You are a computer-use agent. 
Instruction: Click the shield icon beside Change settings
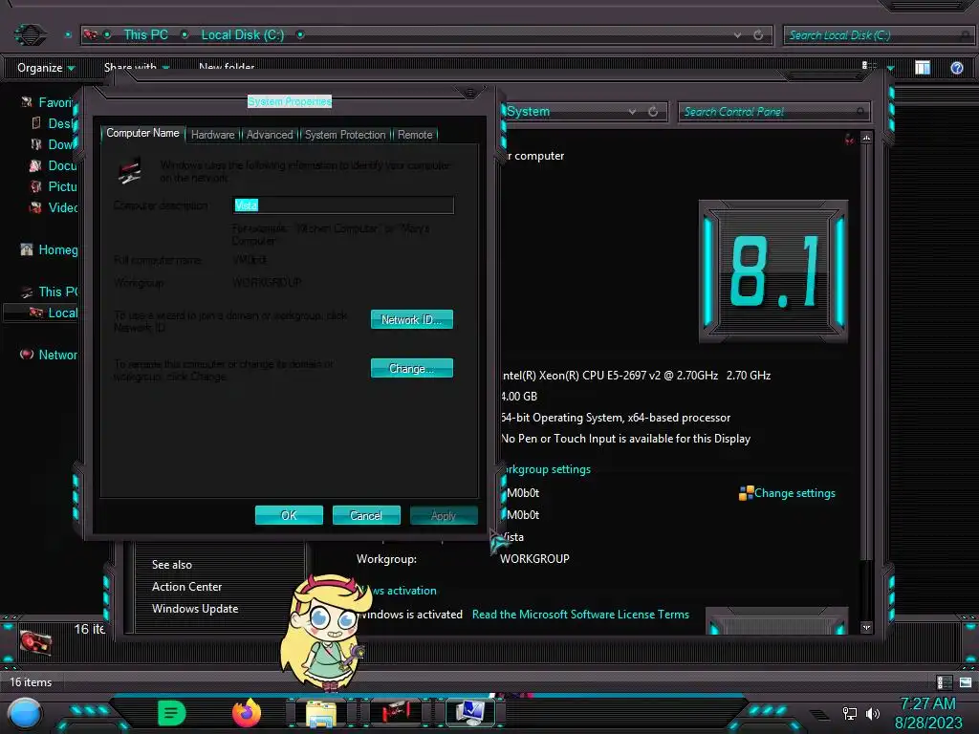click(746, 494)
